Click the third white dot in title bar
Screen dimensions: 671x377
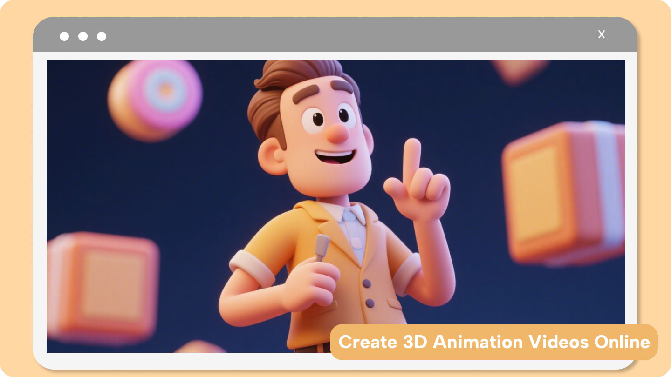102,36
